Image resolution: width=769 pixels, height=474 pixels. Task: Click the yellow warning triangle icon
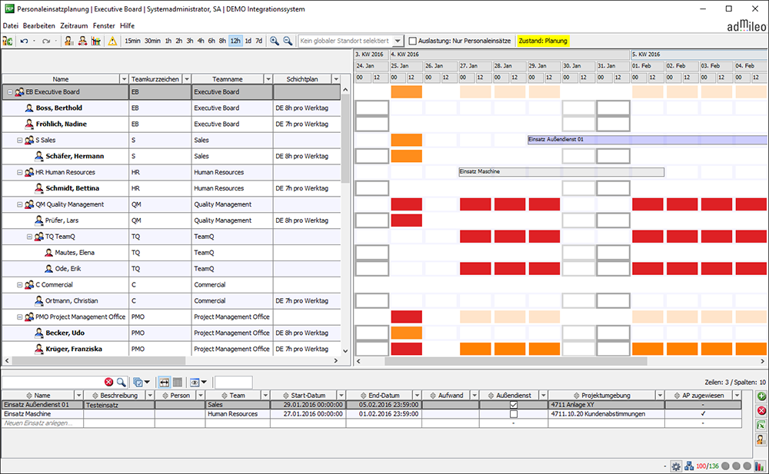pyautogui.click(x=112, y=41)
